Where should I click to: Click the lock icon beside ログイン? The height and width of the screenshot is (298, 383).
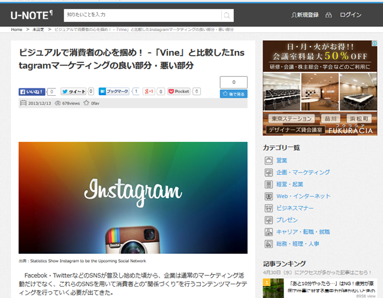(328, 15)
